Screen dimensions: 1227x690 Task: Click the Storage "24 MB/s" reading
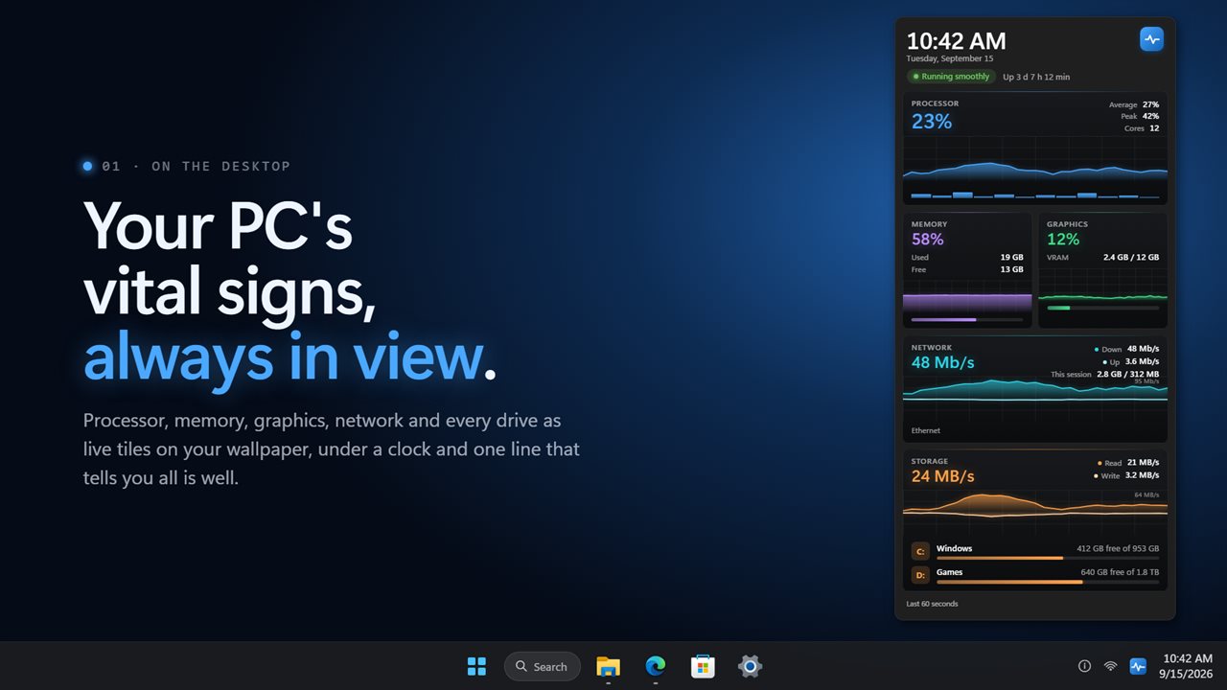tap(942, 476)
